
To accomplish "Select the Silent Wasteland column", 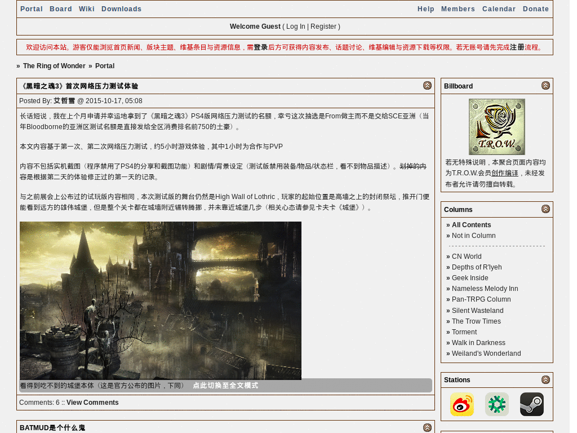I will (477, 311).
